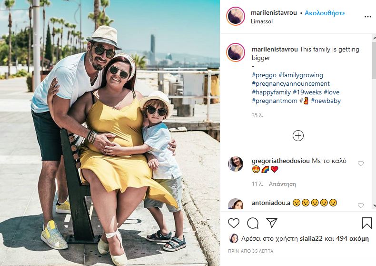
Task: Open the #pregnancyannouncement hashtag
Action: pos(291,84)
